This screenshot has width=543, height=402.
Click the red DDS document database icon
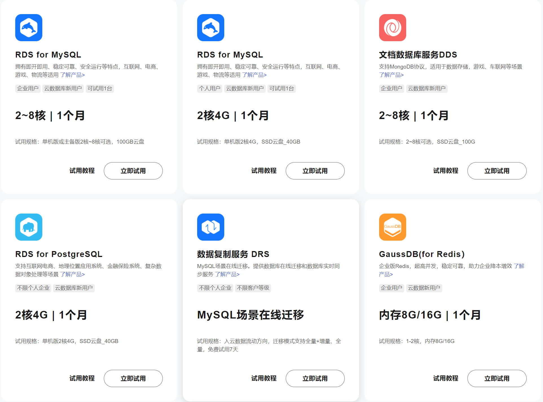coord(393,28)
